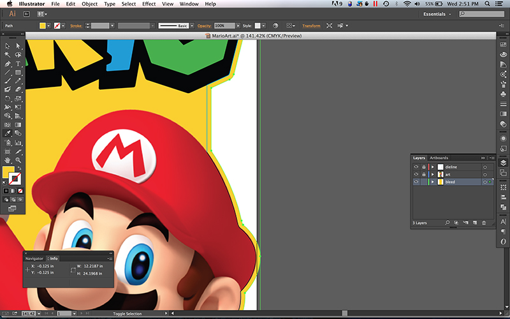The image size is (510, 319).
Task: Pick the Line Segment tool
Action: coord(8,72)
